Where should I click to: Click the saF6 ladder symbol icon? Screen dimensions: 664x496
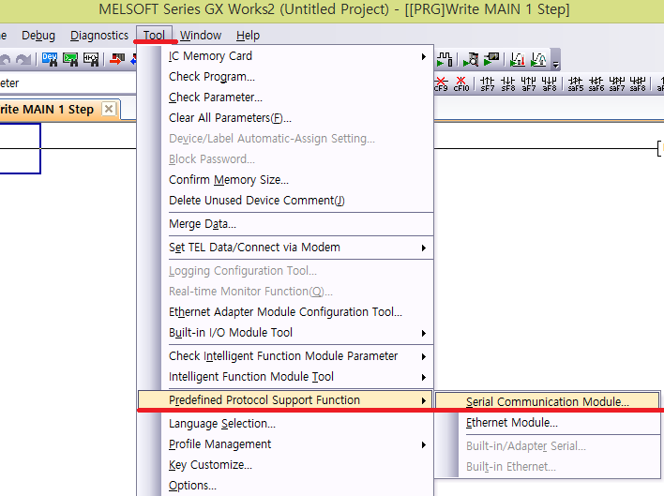click(x=596, y=83)
